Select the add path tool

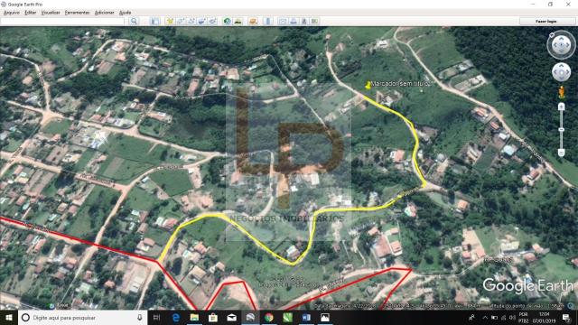pyautogui.click(x=191, y=22)
